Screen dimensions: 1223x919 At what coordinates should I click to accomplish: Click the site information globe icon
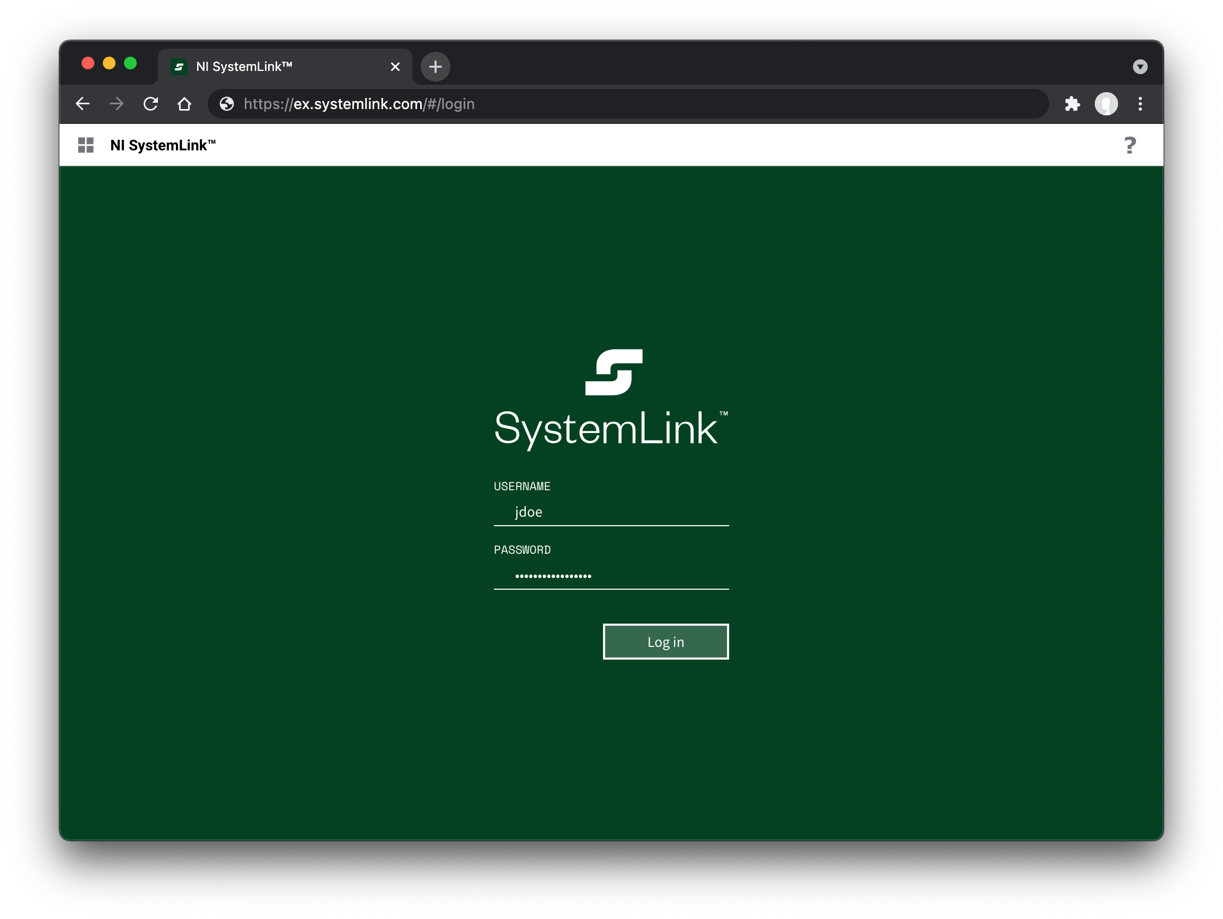point(226,104)
